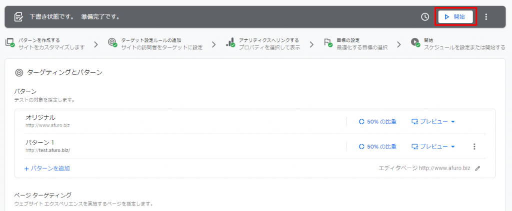Open the パターン 1 test.afuro.biz row

tap(255, 146)
